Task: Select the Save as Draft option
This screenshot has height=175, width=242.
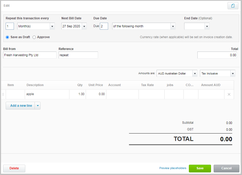Action: pos(7,37)
